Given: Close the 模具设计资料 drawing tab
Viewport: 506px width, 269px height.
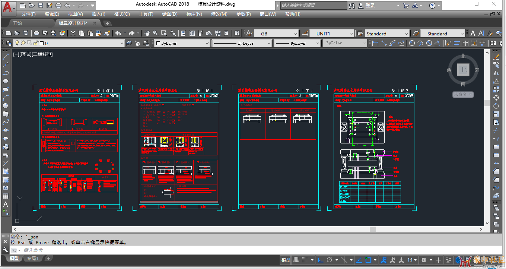Looking at the screenshot, I should pyautogui.click(x=95, y=23).
